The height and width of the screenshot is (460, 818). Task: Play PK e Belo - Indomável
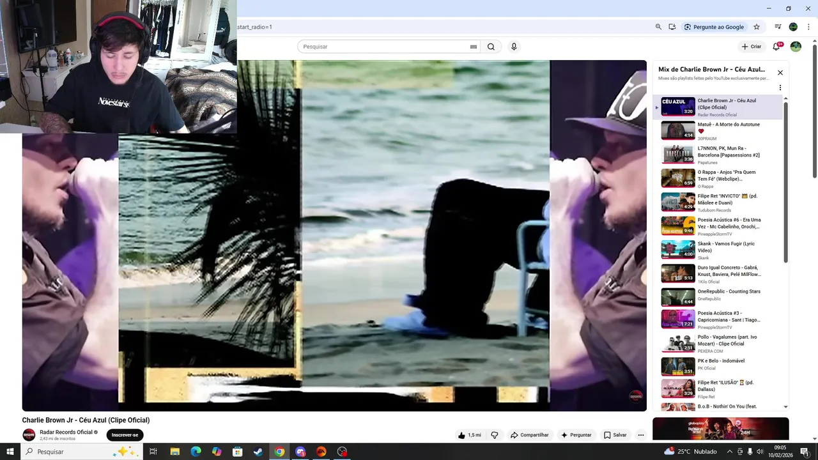(x=718, y=367)
